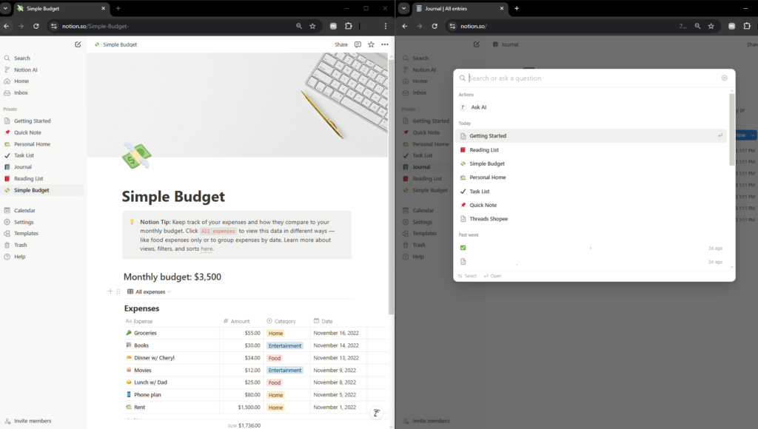Go back in the Journal browser window
Viewport: 758px width, 429px height.
point(405,26)
